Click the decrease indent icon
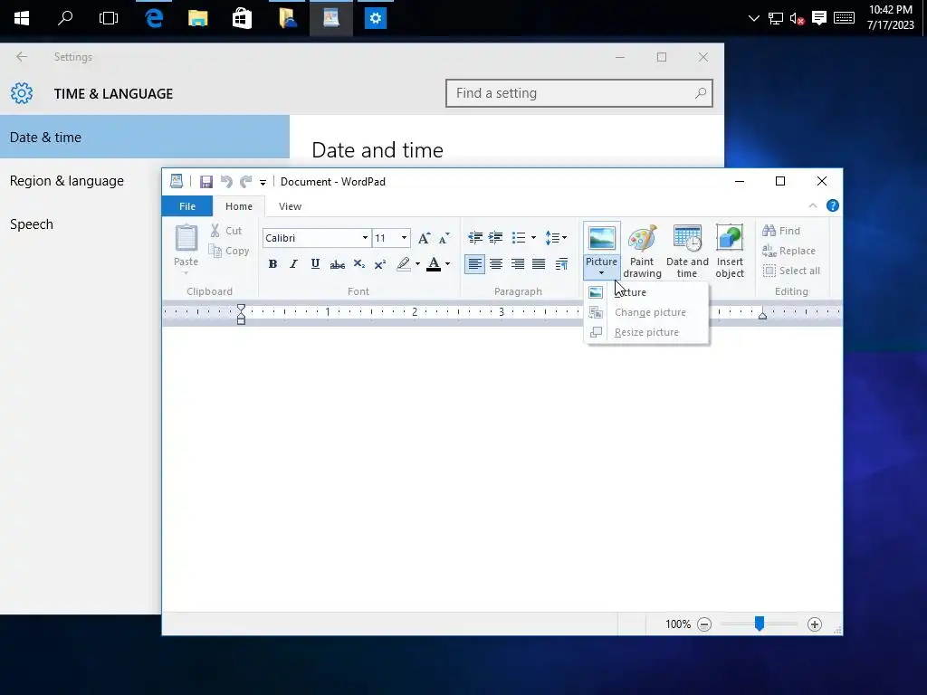927x695 pixels. pyautogui.click(x=474, y=238)
